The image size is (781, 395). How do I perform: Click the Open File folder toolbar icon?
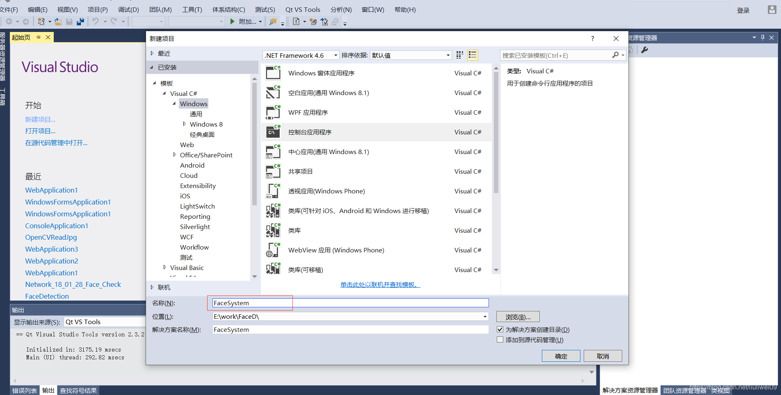point(58,21)
